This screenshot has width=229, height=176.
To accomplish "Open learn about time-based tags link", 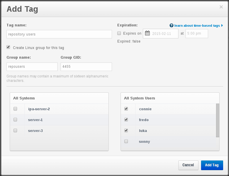I will pyautogui.click(x=197, y=26).
